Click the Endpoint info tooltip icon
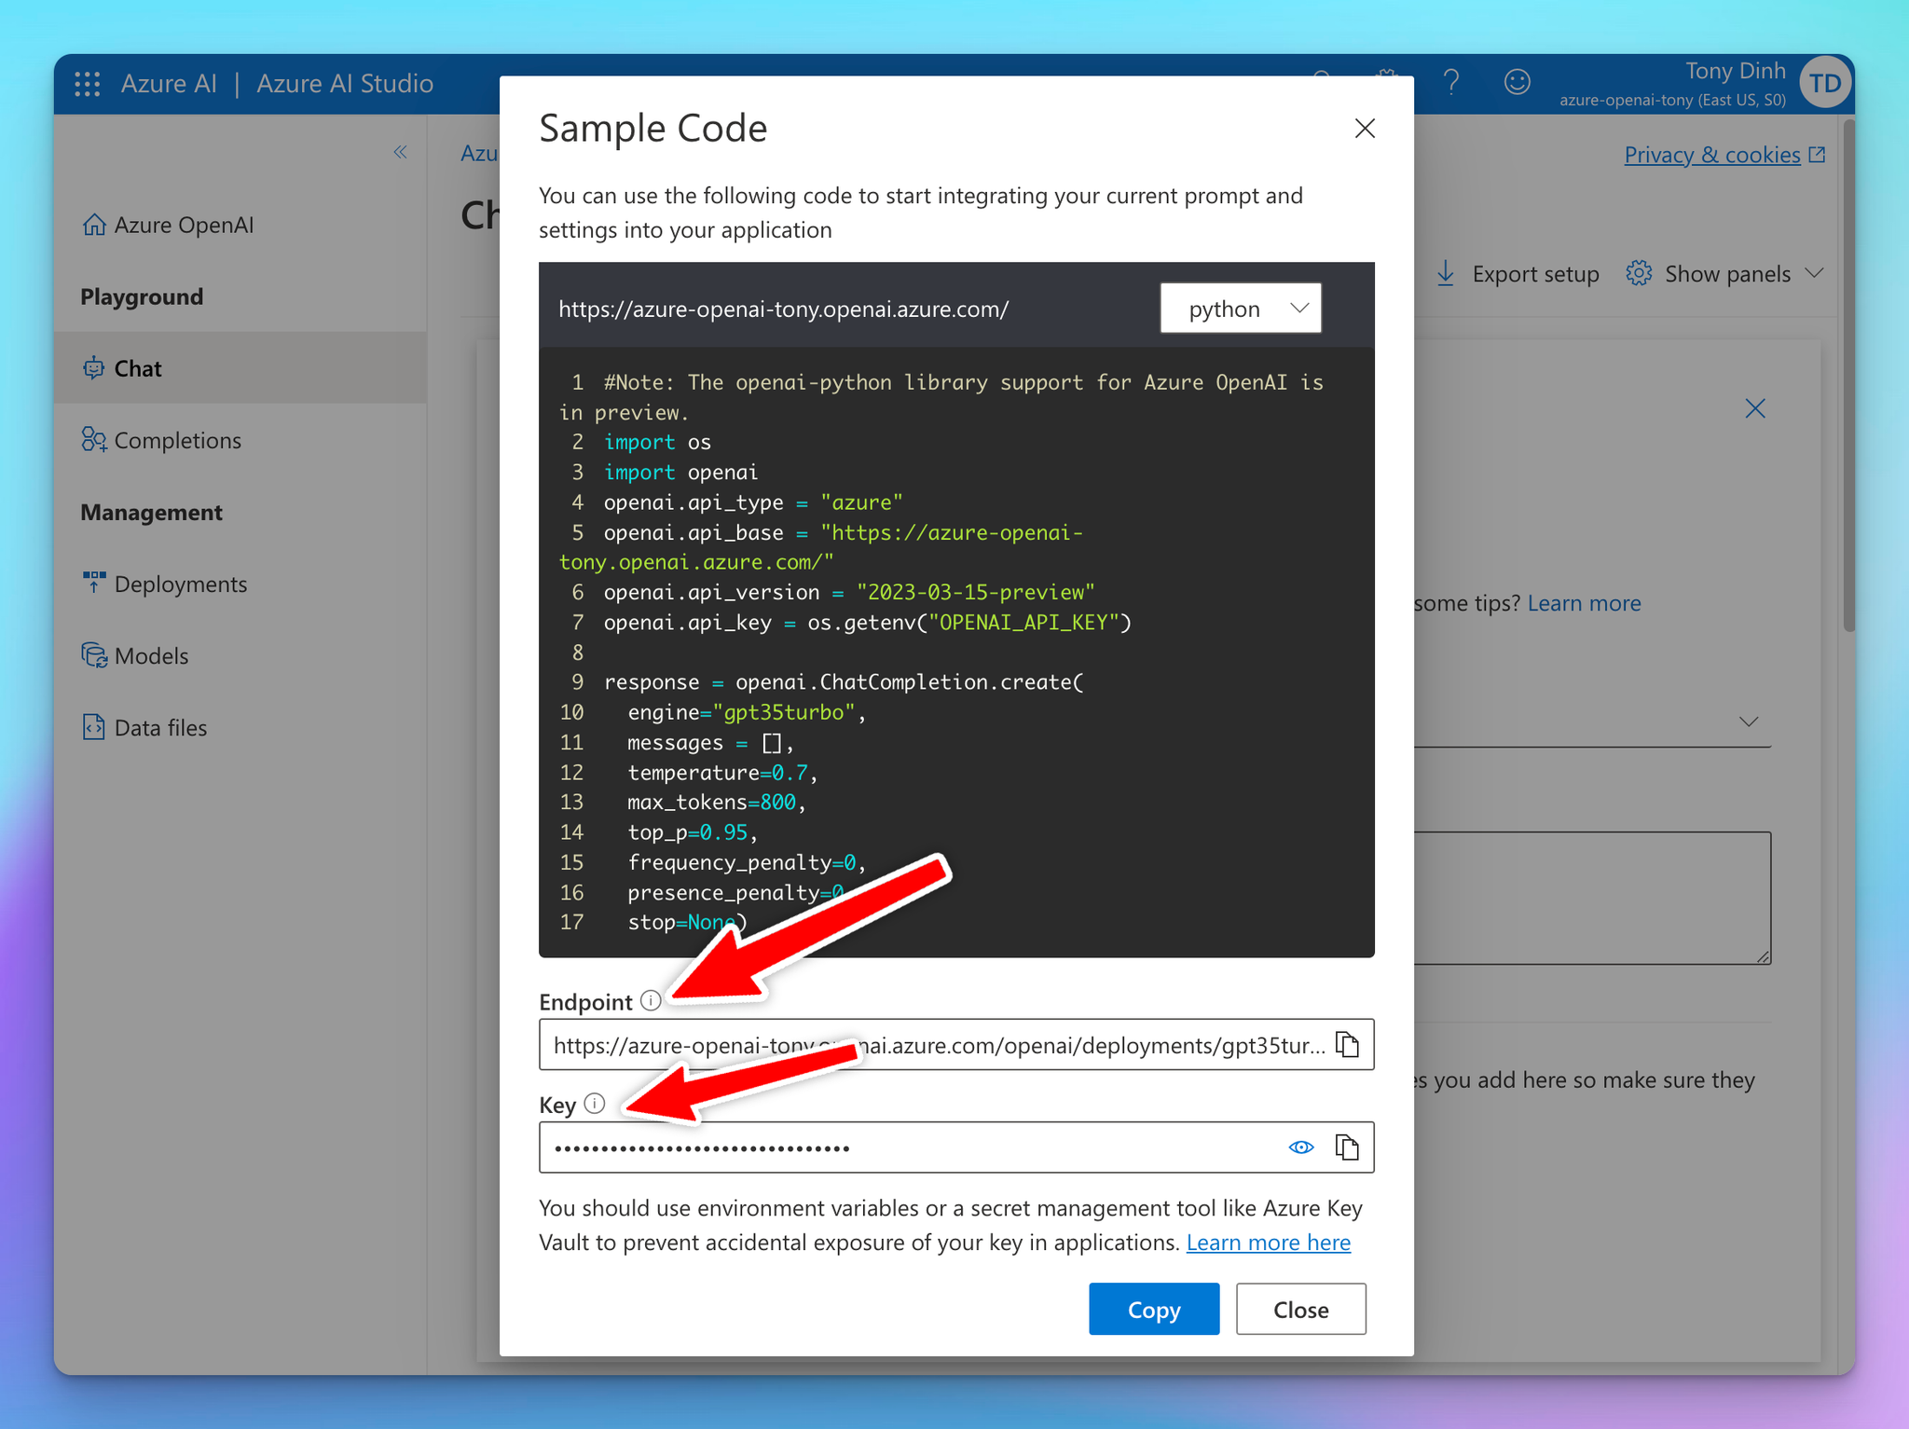 pos(651,1000)
